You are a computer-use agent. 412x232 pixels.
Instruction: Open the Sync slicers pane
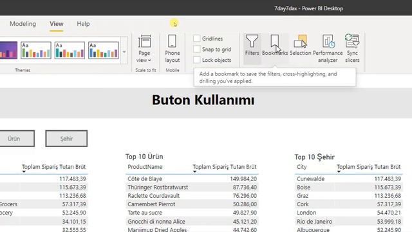tap(352, 49)
